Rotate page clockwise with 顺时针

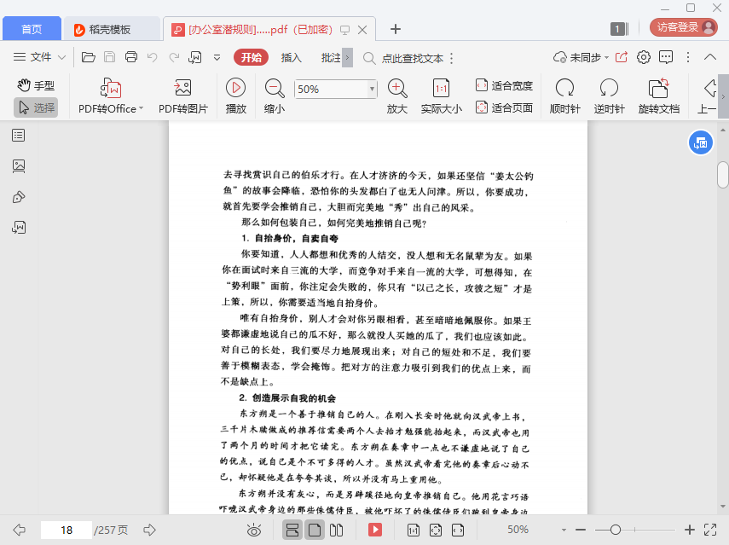point(565,96)
